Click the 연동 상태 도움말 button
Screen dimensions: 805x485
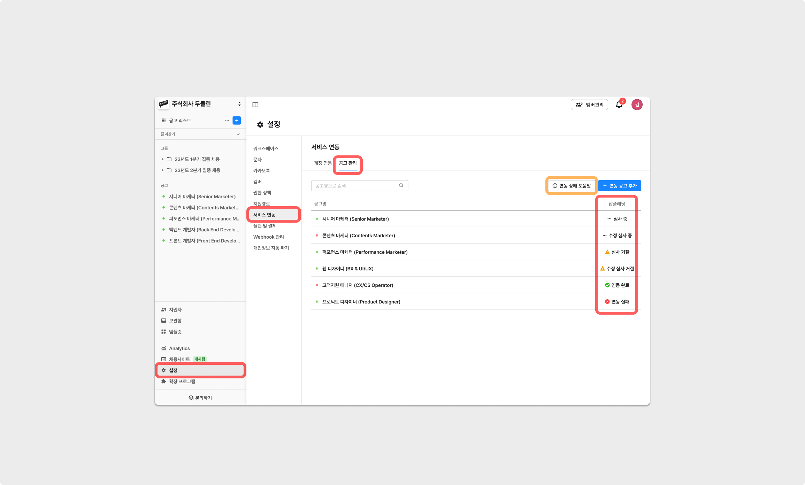click(572, 186)
